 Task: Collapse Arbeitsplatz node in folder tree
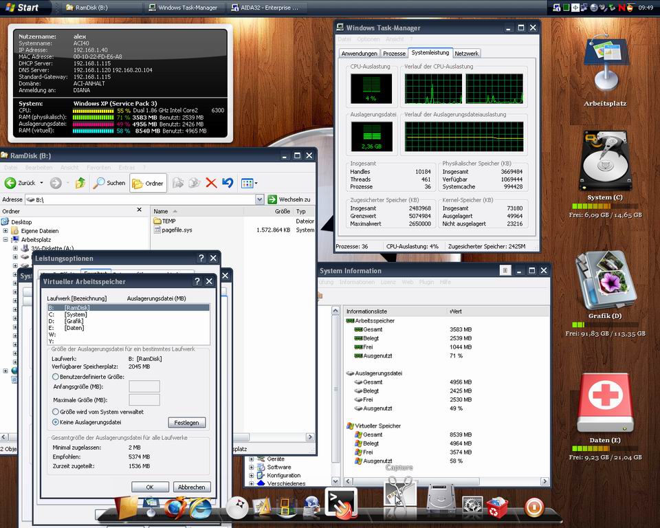point(5,239)
